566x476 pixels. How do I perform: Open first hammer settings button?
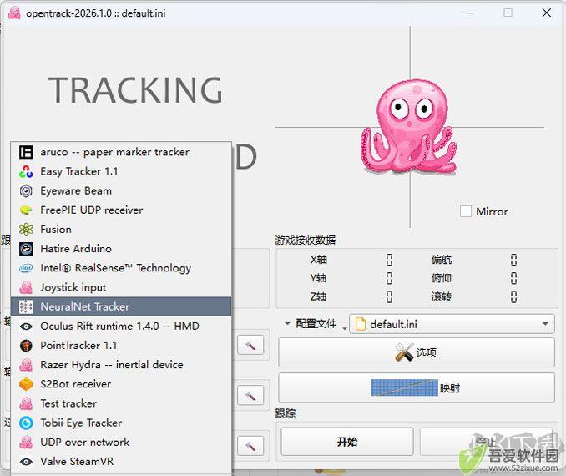tap(250, 345)
